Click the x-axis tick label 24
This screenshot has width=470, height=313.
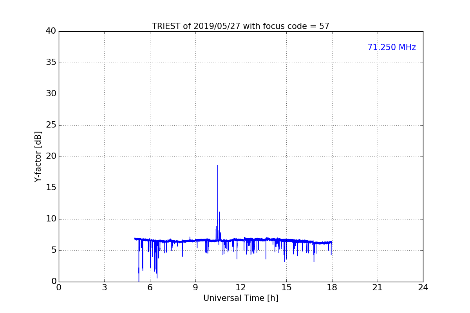click(x=423, y=288)
